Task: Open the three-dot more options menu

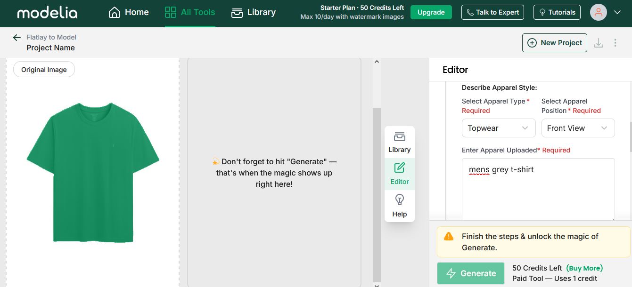Action: click(x=615, y=43)
